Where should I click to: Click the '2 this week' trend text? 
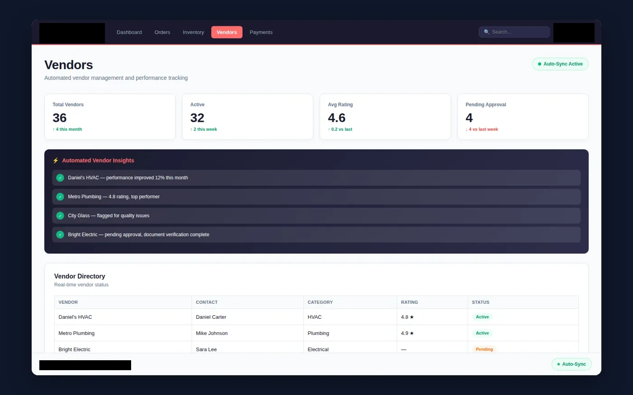click(x=203, y=129)
